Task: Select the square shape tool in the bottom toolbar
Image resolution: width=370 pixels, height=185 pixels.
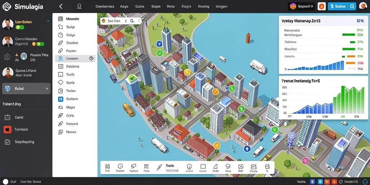Action: pyautogui.click(x=203, y=166)
